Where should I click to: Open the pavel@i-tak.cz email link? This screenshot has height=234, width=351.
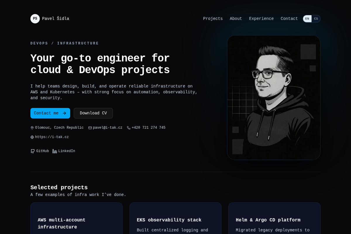105,128
